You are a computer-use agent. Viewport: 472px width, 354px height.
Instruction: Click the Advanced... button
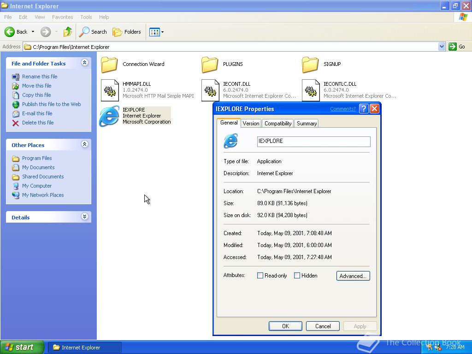coord(353,276)
